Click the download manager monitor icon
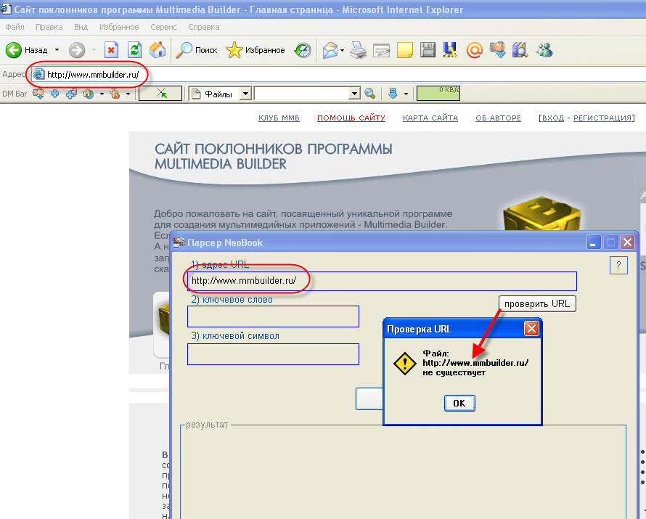 pos(498,50)
